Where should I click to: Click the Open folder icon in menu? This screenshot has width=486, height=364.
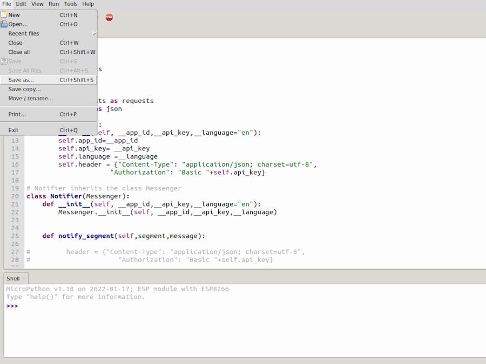coord(4,24)
